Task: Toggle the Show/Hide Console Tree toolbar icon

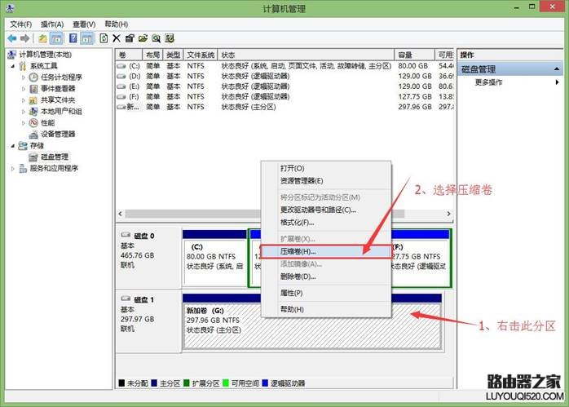Action: pos(56,38)
